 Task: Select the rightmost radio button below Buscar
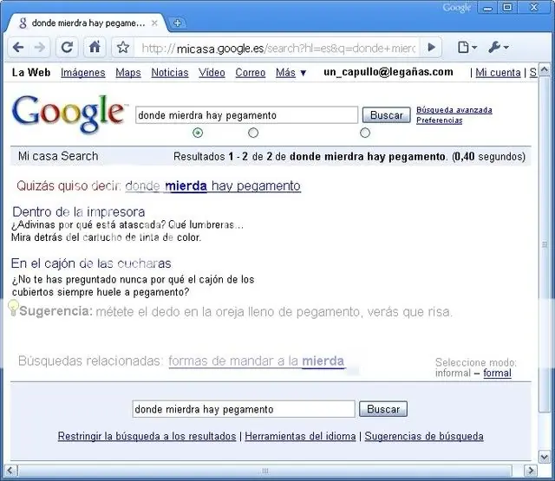click(365, 133)
